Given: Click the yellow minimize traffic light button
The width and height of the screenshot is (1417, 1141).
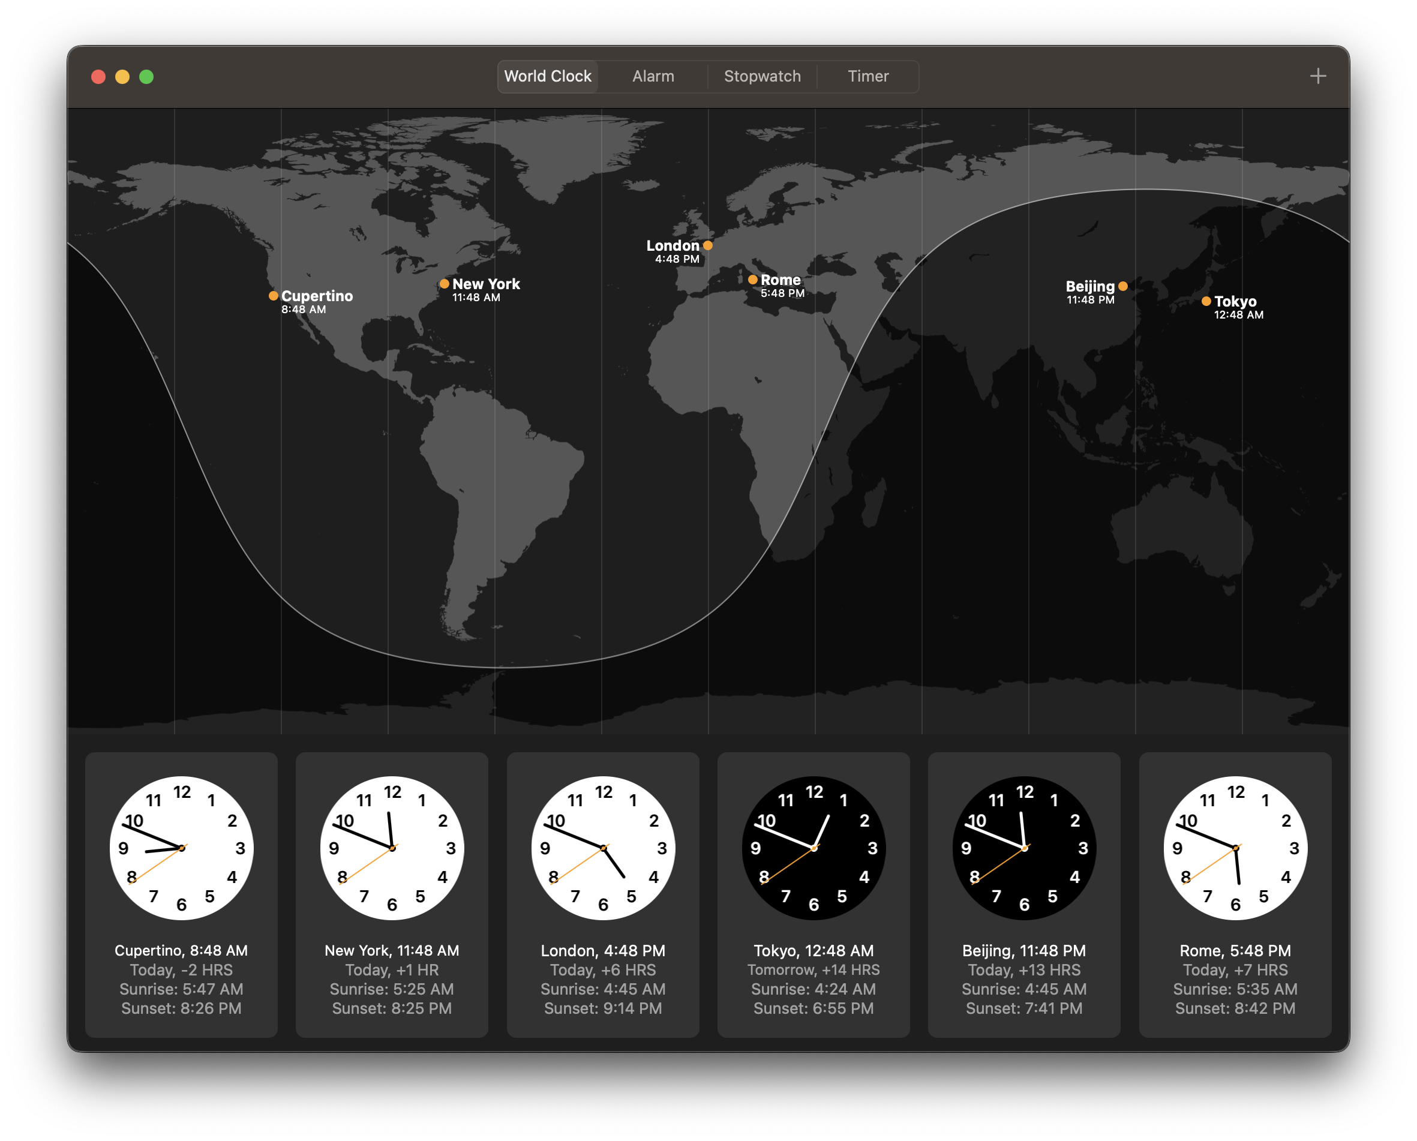Looking at the screenshot, I should point(122,76).
